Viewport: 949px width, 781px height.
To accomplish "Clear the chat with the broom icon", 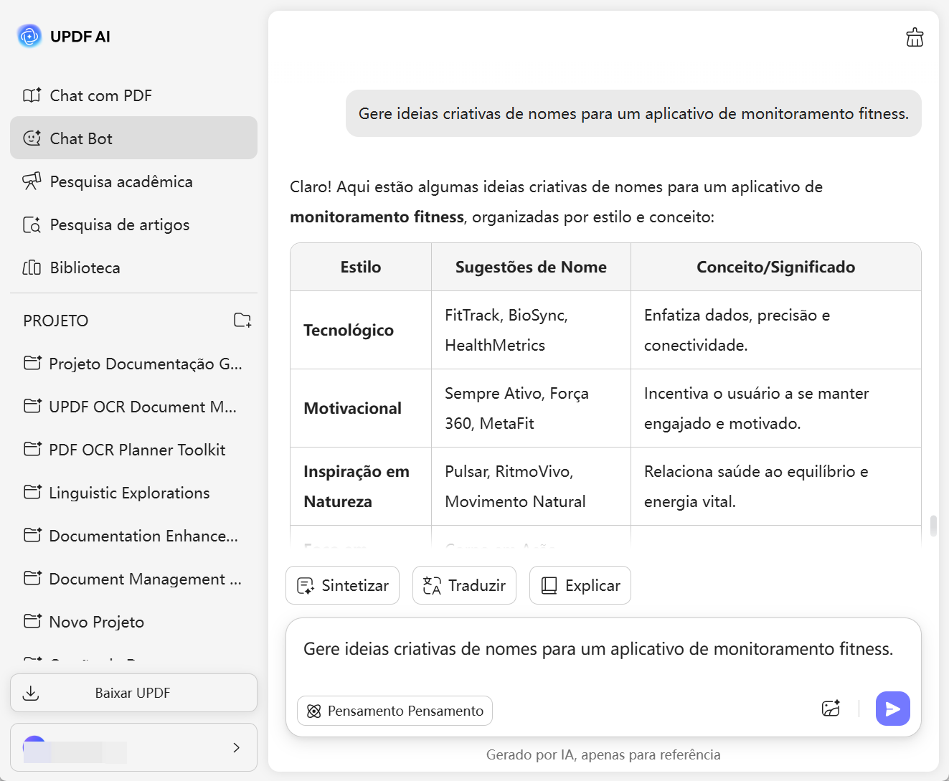I will (x=915, y=37).
